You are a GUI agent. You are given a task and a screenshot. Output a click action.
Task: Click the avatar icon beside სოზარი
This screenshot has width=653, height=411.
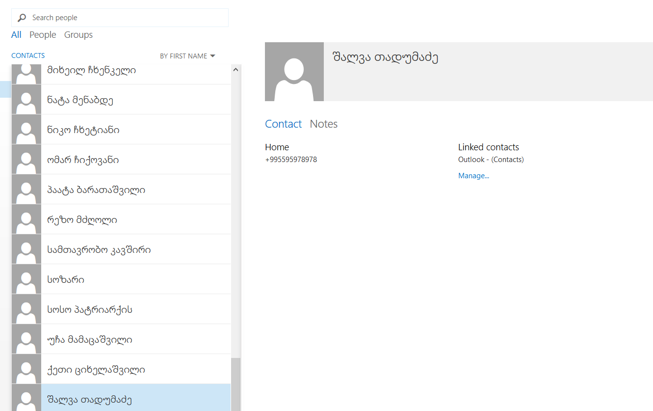click(x=26, y=279)
